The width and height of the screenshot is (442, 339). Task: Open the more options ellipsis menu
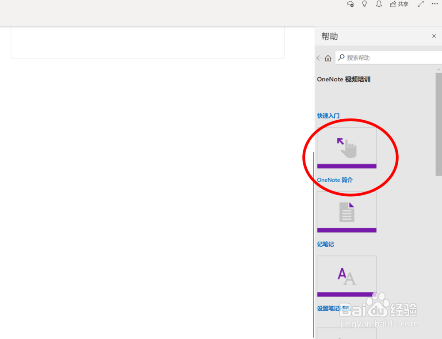[x=434, y=4]
